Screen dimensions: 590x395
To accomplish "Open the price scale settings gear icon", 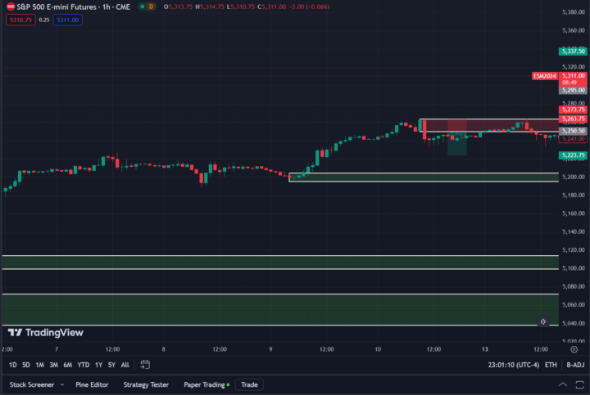I will click(574, 349).
